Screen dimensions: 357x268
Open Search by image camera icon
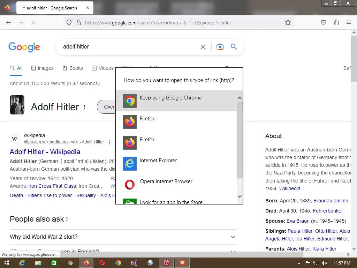220,47
